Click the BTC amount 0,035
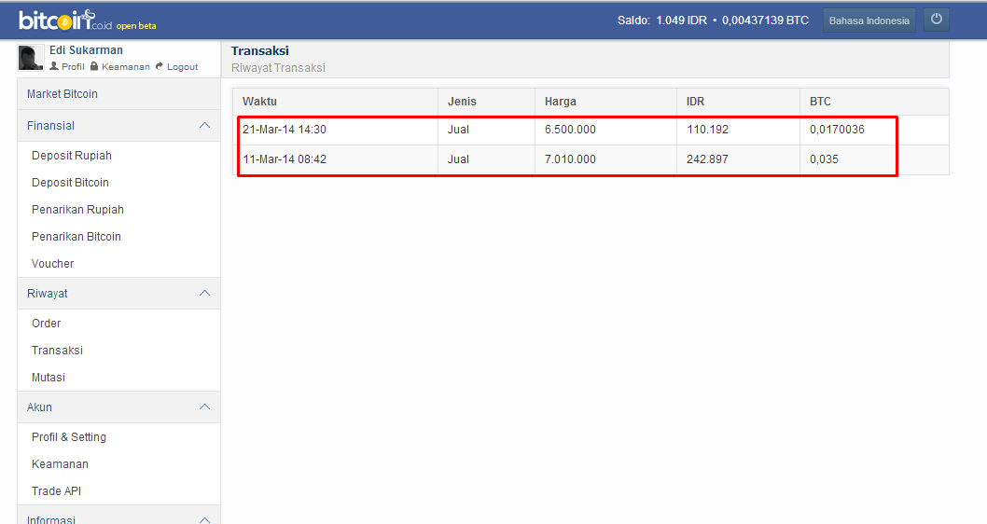Image resolution: width=987 pixels, height=524 pixels. coord(824,159)
